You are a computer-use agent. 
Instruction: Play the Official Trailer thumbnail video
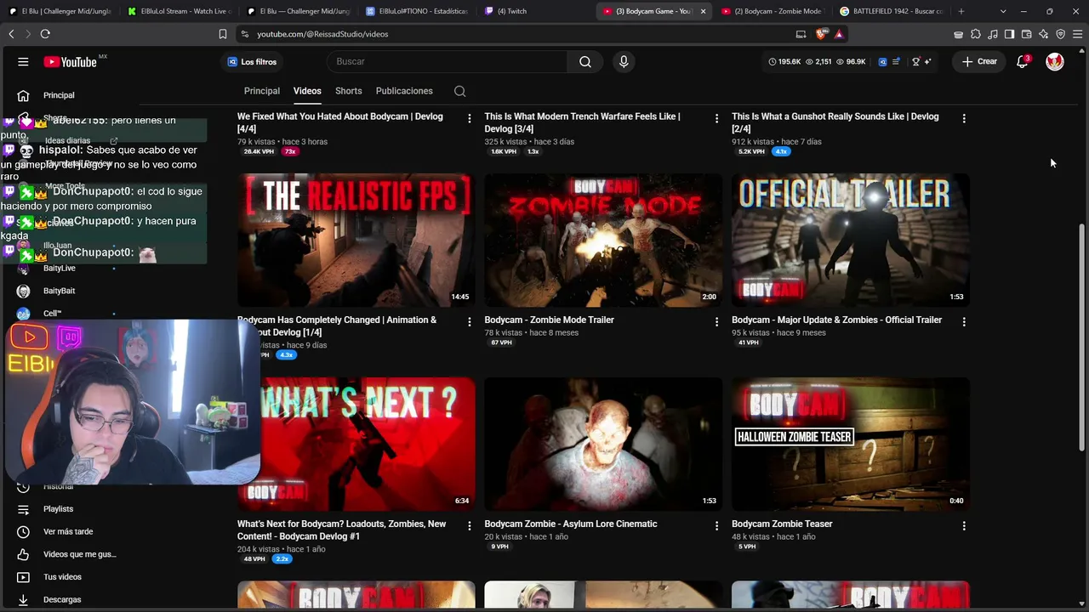pos(851,241)
